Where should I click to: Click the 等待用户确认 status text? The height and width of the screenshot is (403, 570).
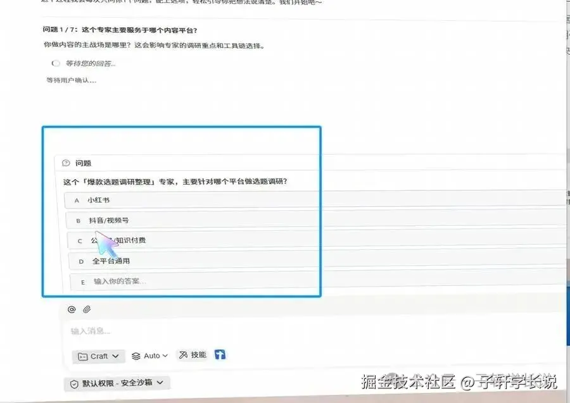71,80
